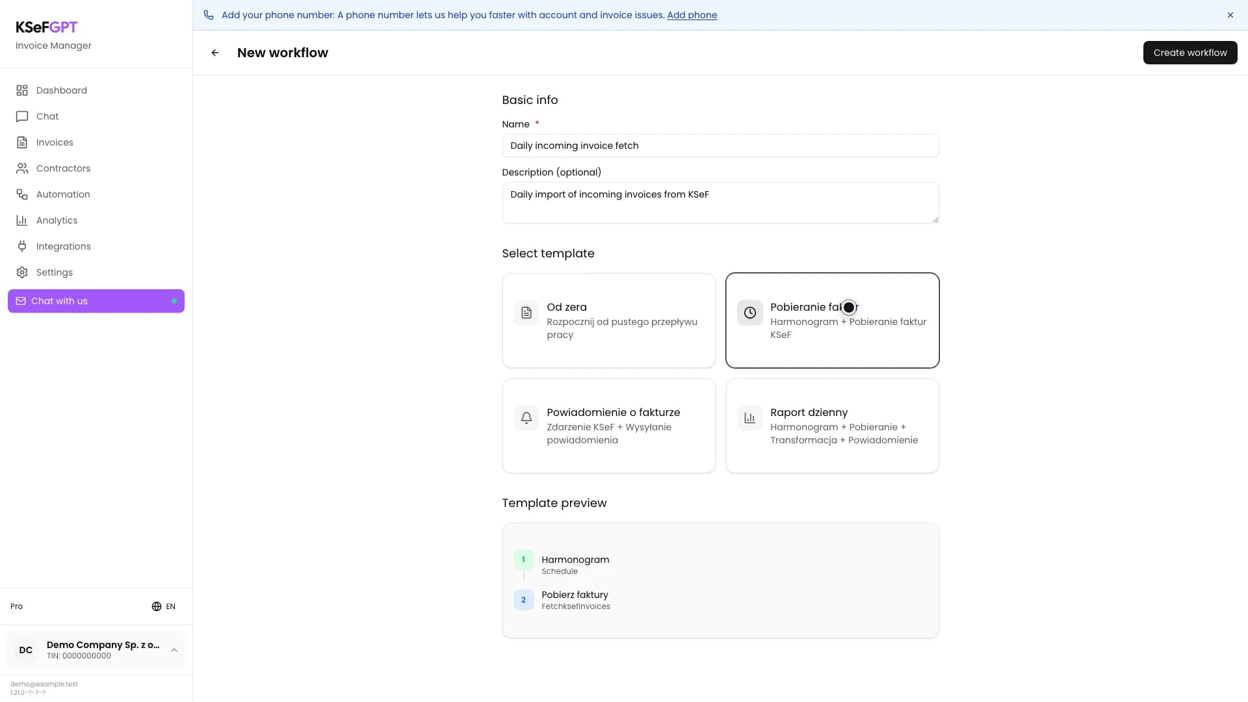Click the Settings gear icon
Image resolution: width=1248 pixels, height=702 pixels.
click(x=22, y=272)
